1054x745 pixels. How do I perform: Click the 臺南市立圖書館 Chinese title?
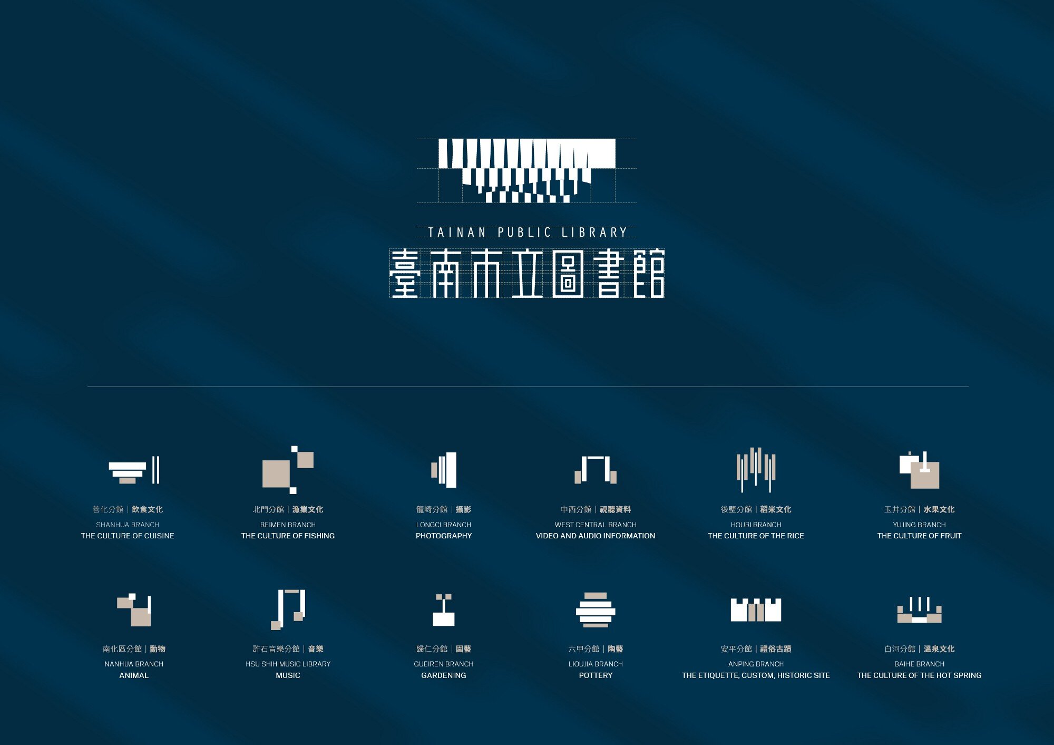(527, 273)
